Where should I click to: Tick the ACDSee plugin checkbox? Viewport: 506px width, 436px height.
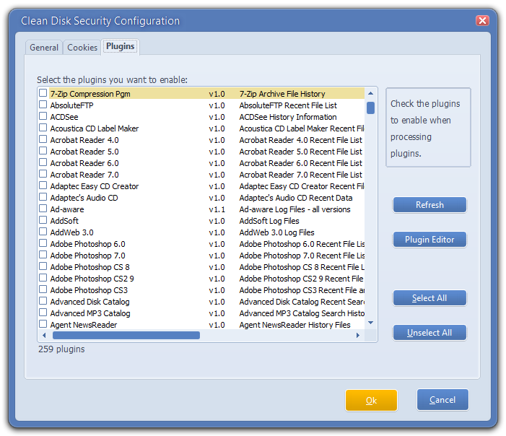pyautogui.click(x=43, y=116)
